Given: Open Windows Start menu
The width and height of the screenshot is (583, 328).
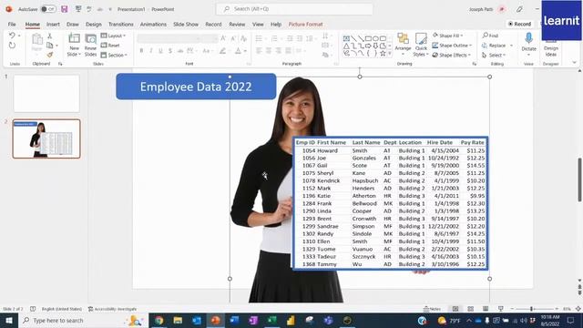Looking at the screenshot, I should [x=9, y=320].
